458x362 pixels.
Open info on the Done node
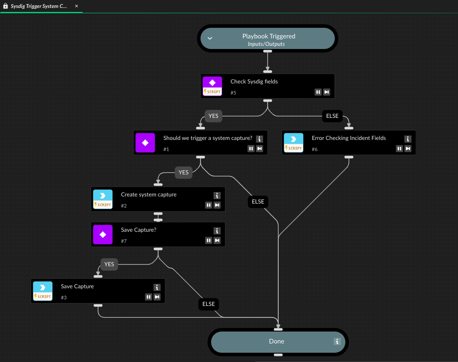337,341
